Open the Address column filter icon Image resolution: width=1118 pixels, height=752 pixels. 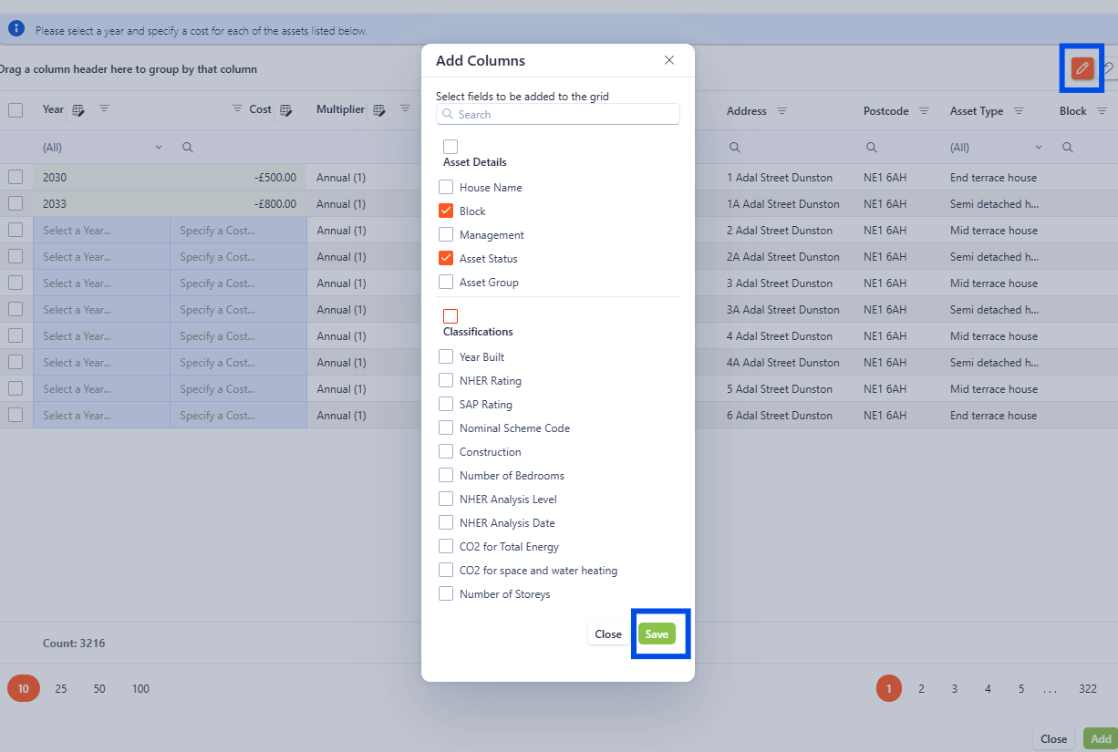[782, 111]
